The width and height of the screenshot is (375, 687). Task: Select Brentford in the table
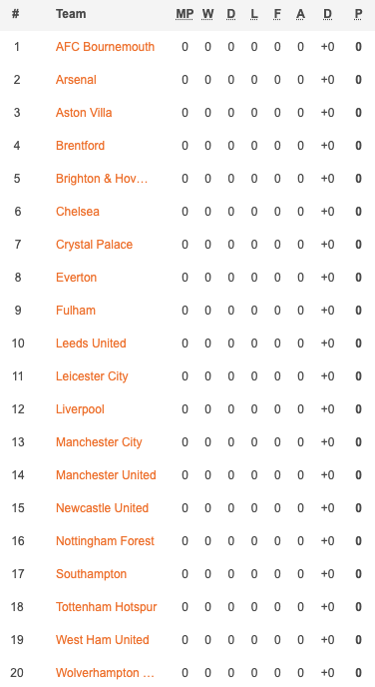click(x=80, y=146)
